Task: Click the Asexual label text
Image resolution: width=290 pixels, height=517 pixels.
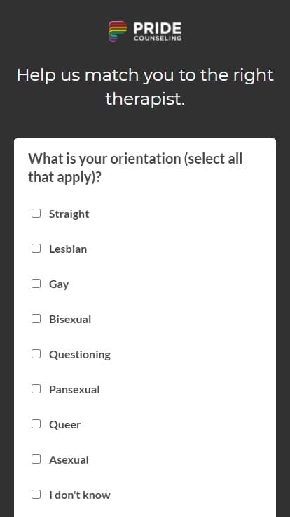Action: point(69,459)
